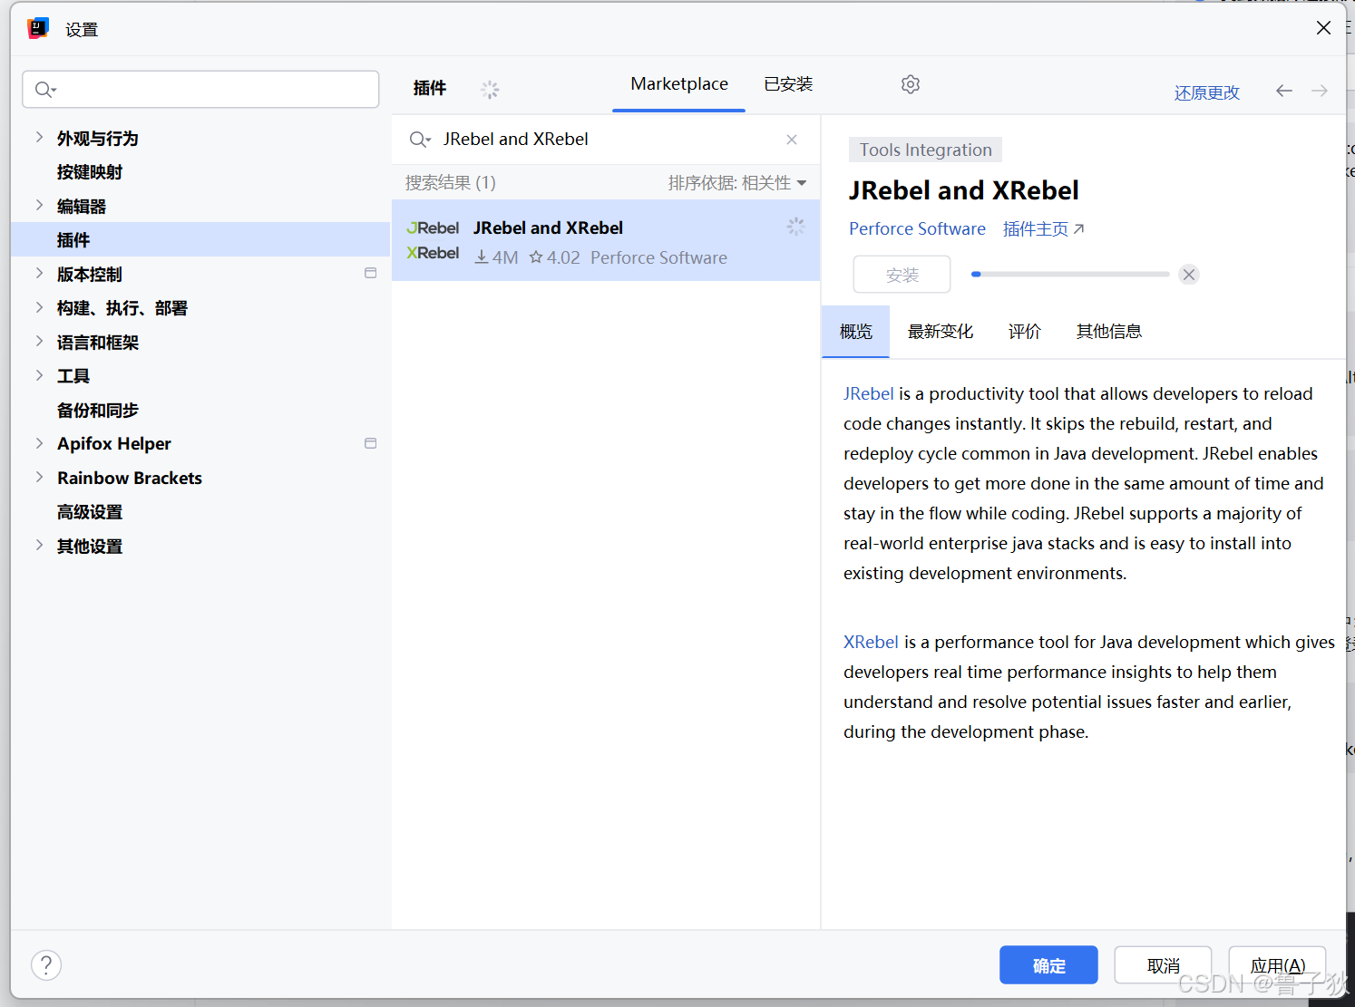Click the back navigation arrow
The image size is (1355, 1007).
point(1283,91)
